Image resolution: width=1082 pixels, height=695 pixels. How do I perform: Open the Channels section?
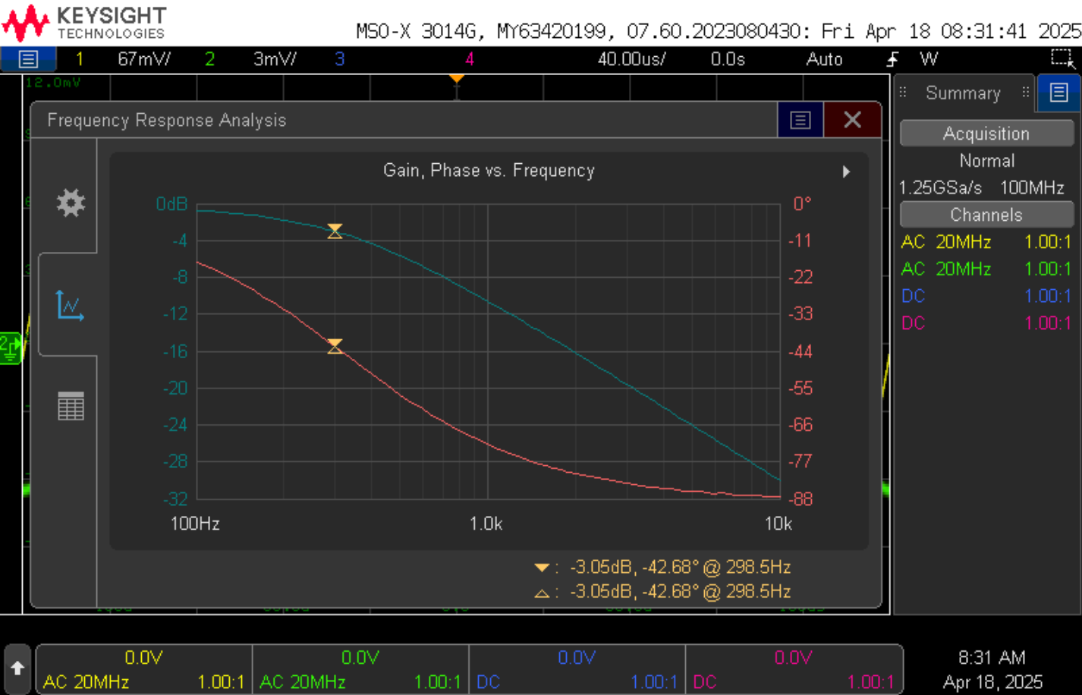[986, 215]
